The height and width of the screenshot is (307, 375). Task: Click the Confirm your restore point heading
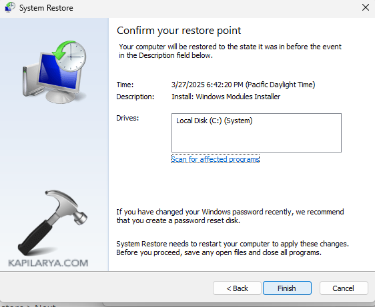click(179, 31)
